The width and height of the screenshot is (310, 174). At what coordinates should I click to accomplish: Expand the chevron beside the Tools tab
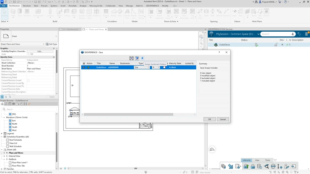[275, 160]
